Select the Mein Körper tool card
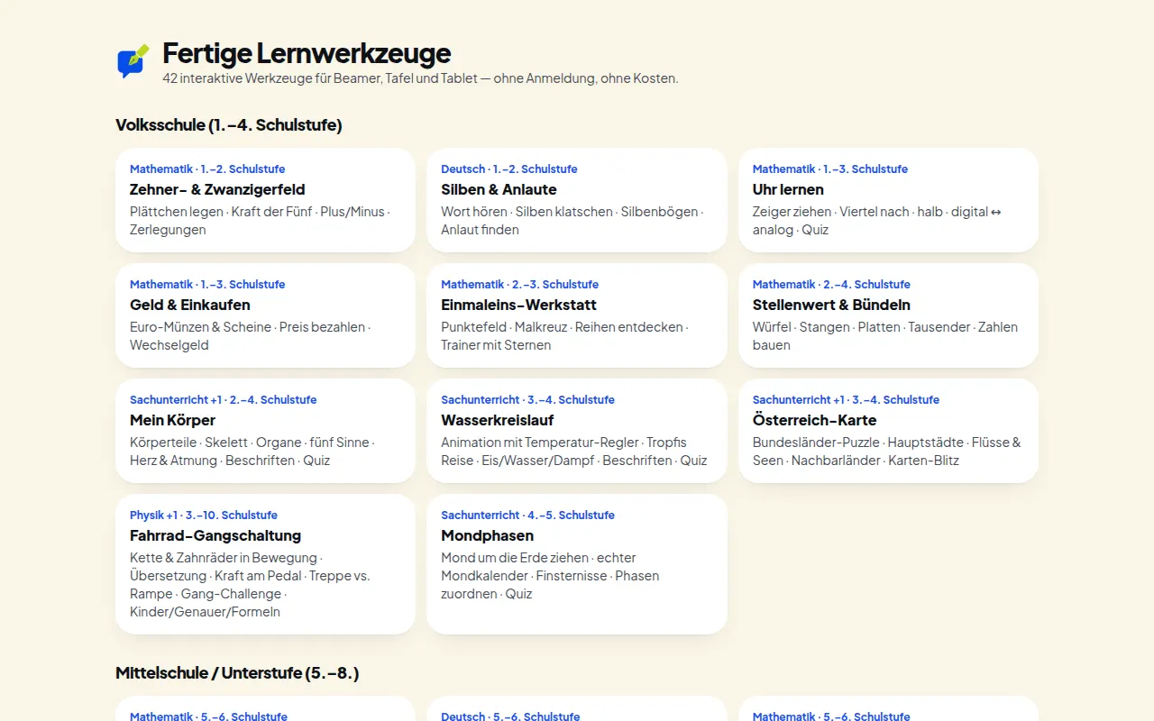 point(265,431)
